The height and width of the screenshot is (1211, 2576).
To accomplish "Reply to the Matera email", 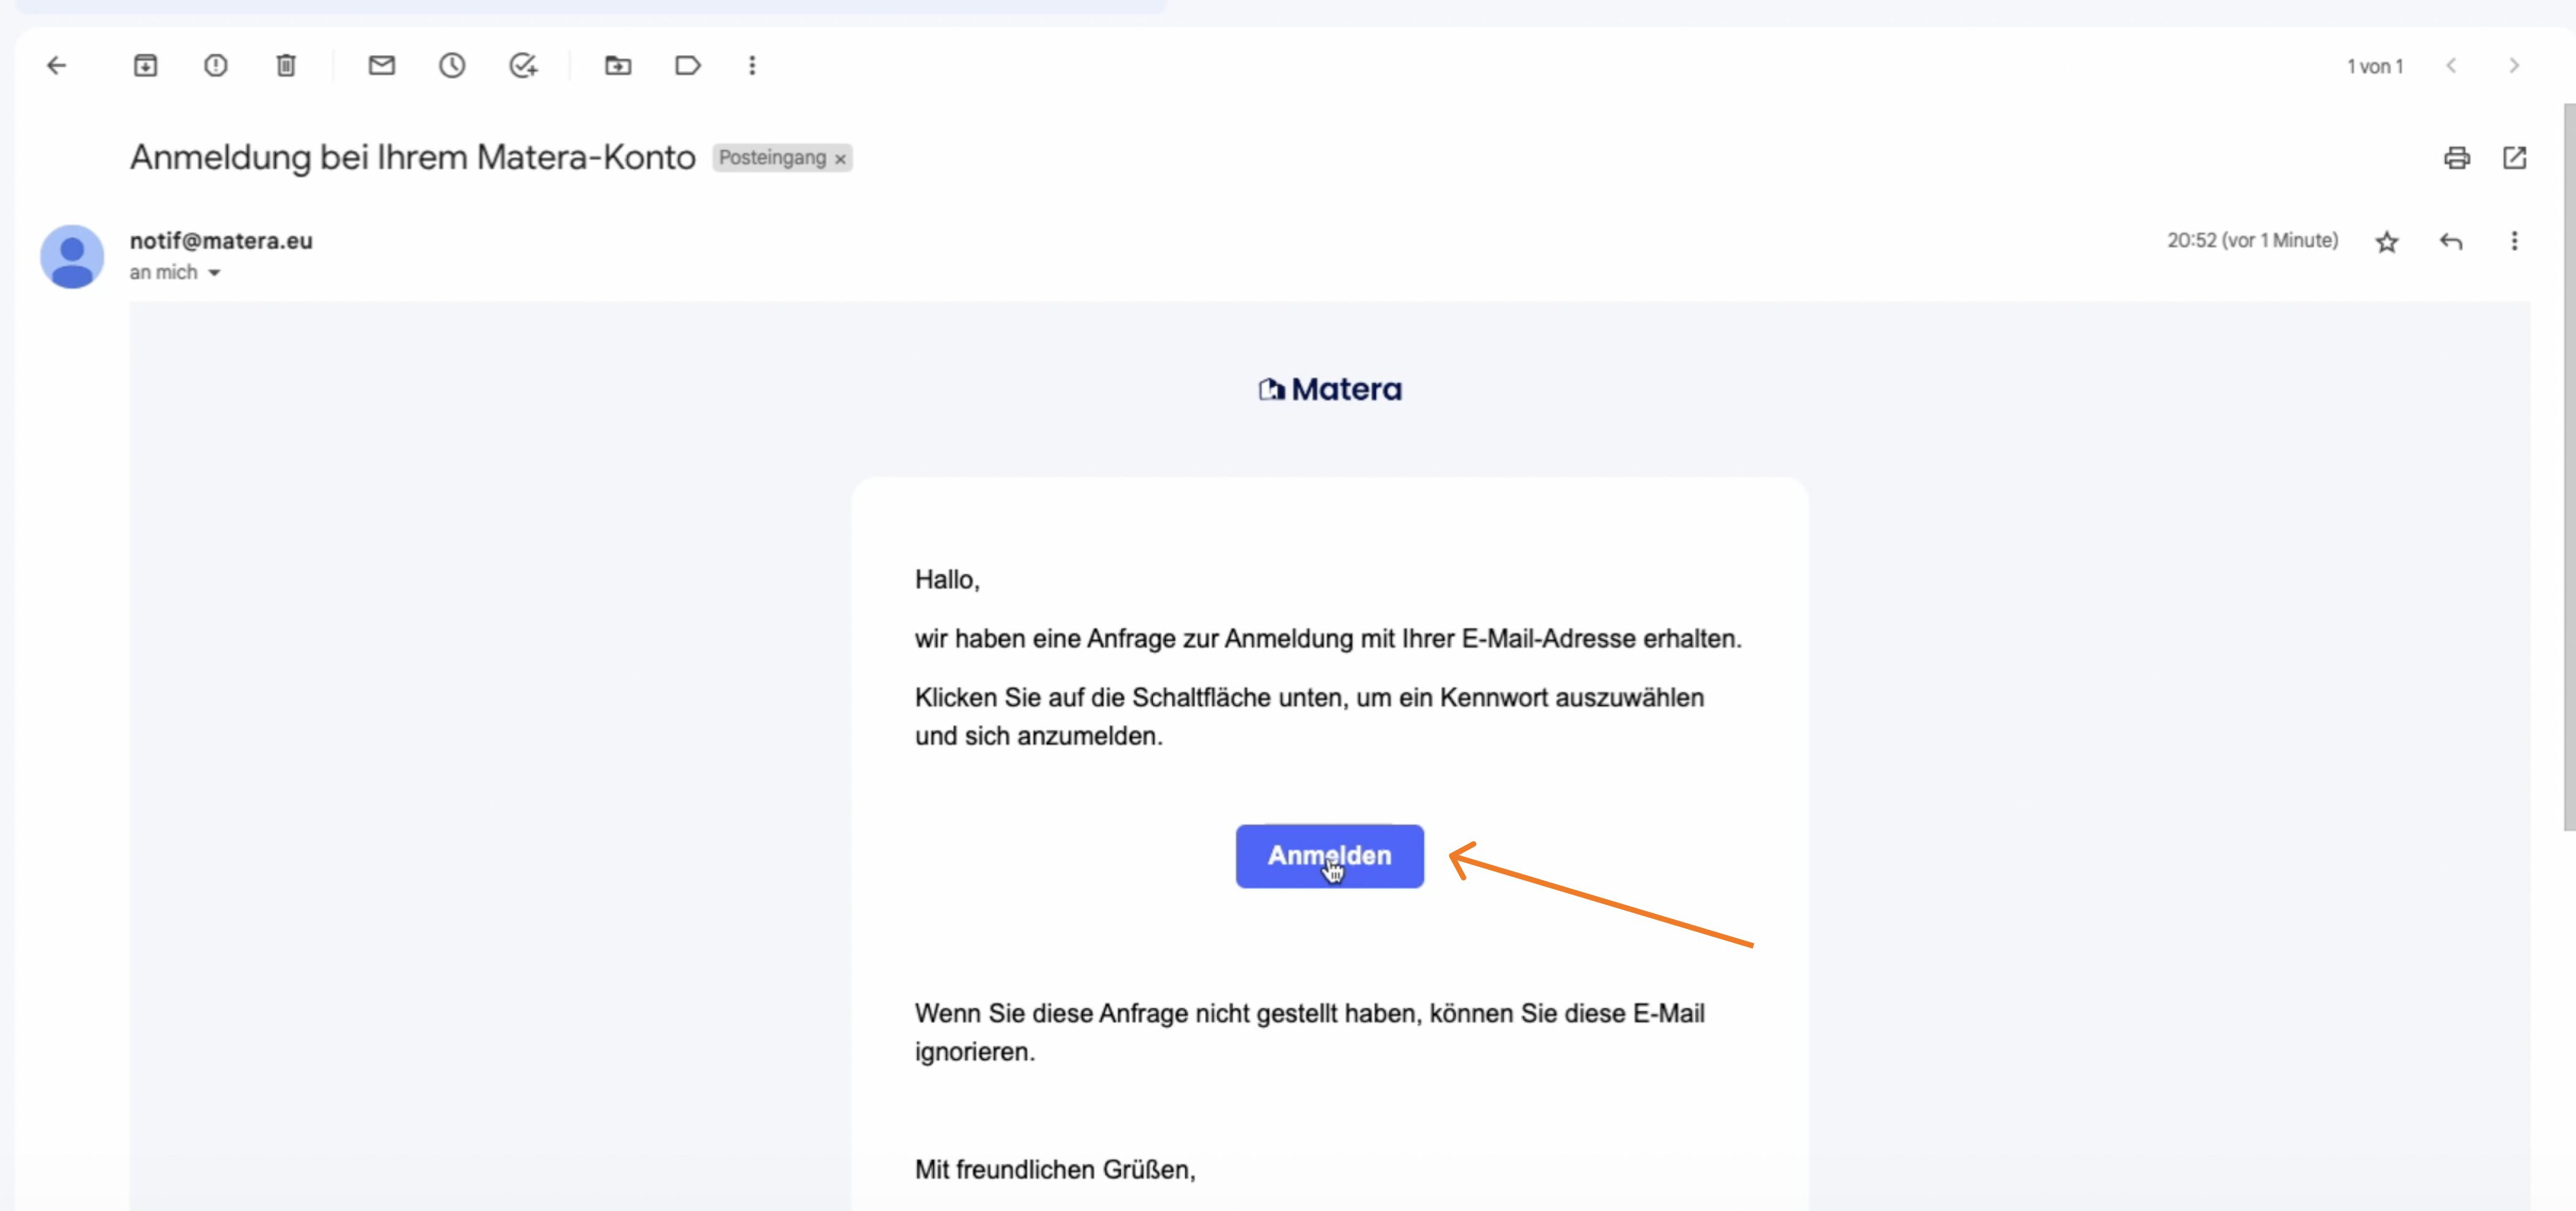I will 2451,242.
